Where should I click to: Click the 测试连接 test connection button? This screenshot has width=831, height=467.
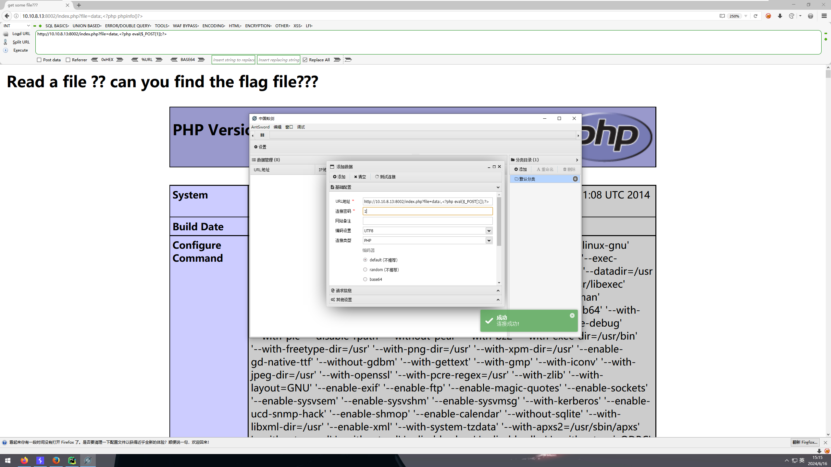(x=385, y=177)
